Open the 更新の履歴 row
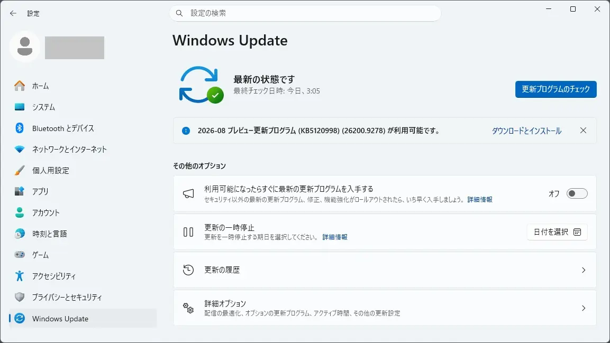610x343 pixels. 385,270
